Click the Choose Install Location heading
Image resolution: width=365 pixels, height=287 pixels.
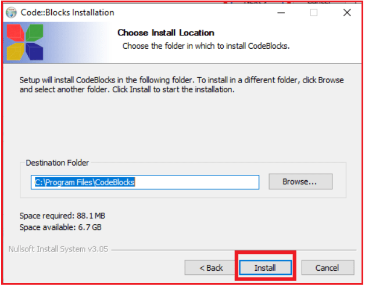click(x=166, y=33)
